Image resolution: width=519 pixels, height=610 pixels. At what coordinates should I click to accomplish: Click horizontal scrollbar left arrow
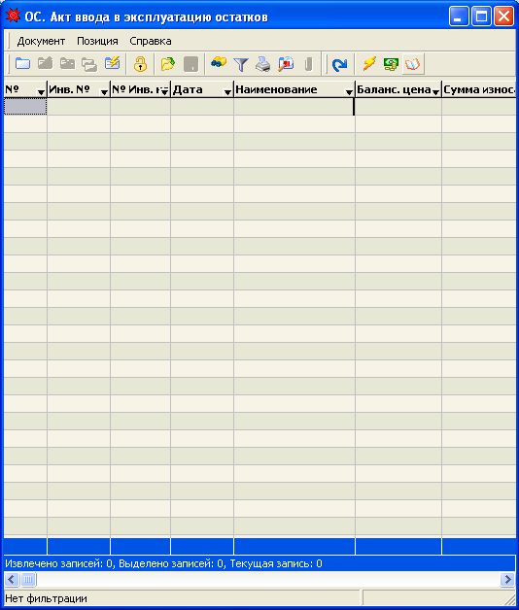(x=12, y=580)
